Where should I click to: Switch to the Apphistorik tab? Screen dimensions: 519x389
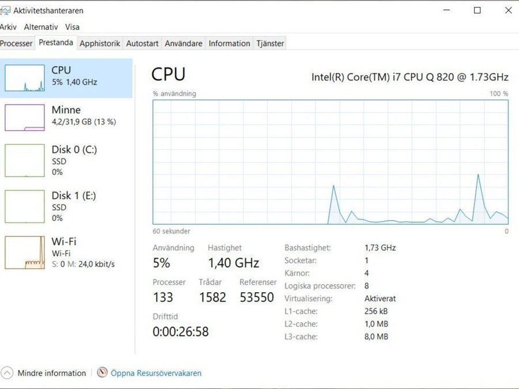point(100,43)
